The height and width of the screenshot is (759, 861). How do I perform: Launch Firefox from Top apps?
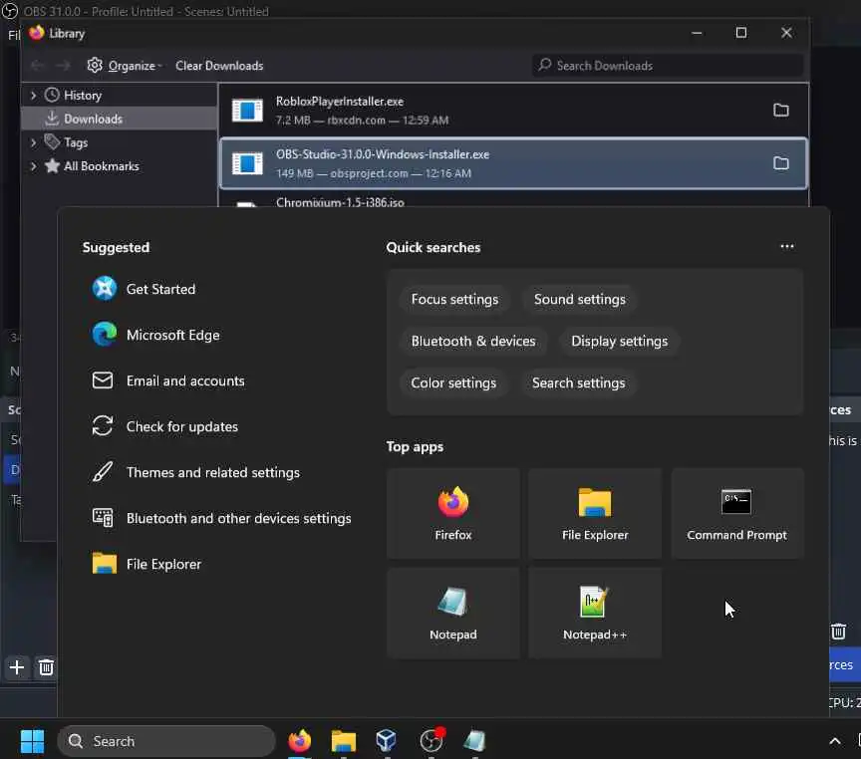[x=453, y=513]
